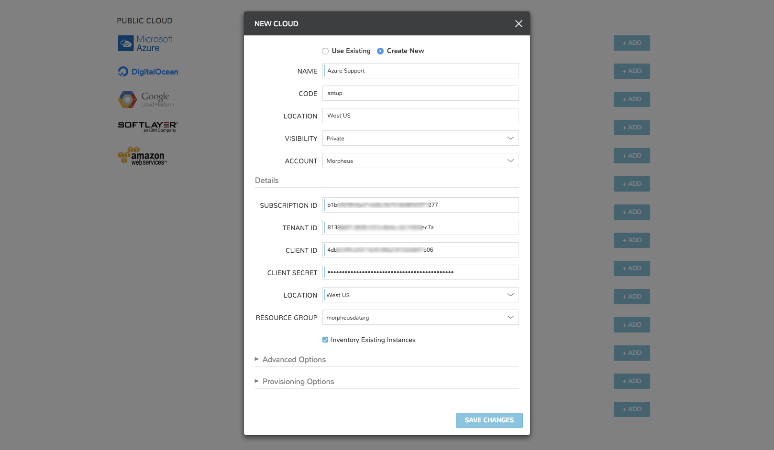Click Add button for DigitalOcean

click(x=632, y=71)
